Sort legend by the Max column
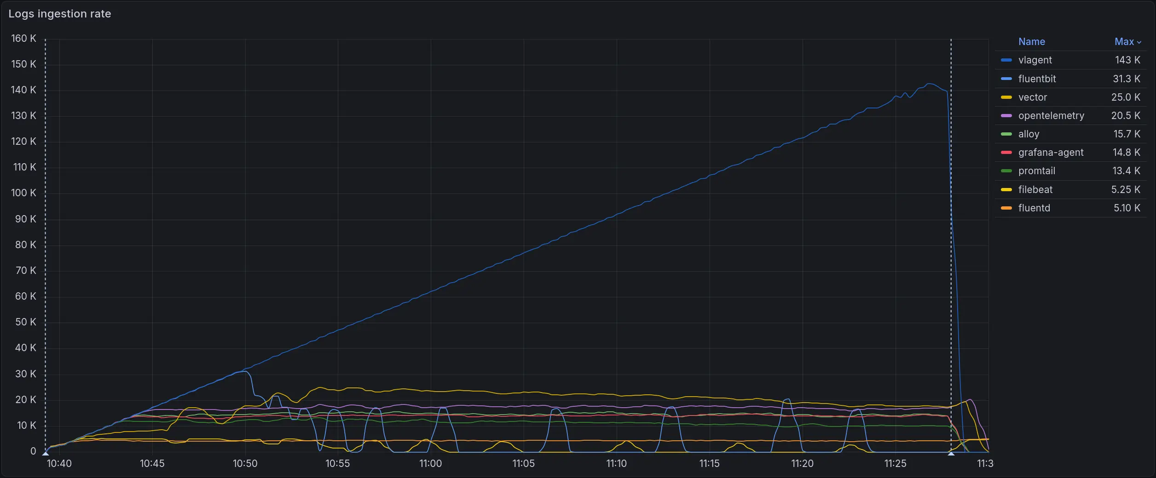 (1124, 42)
